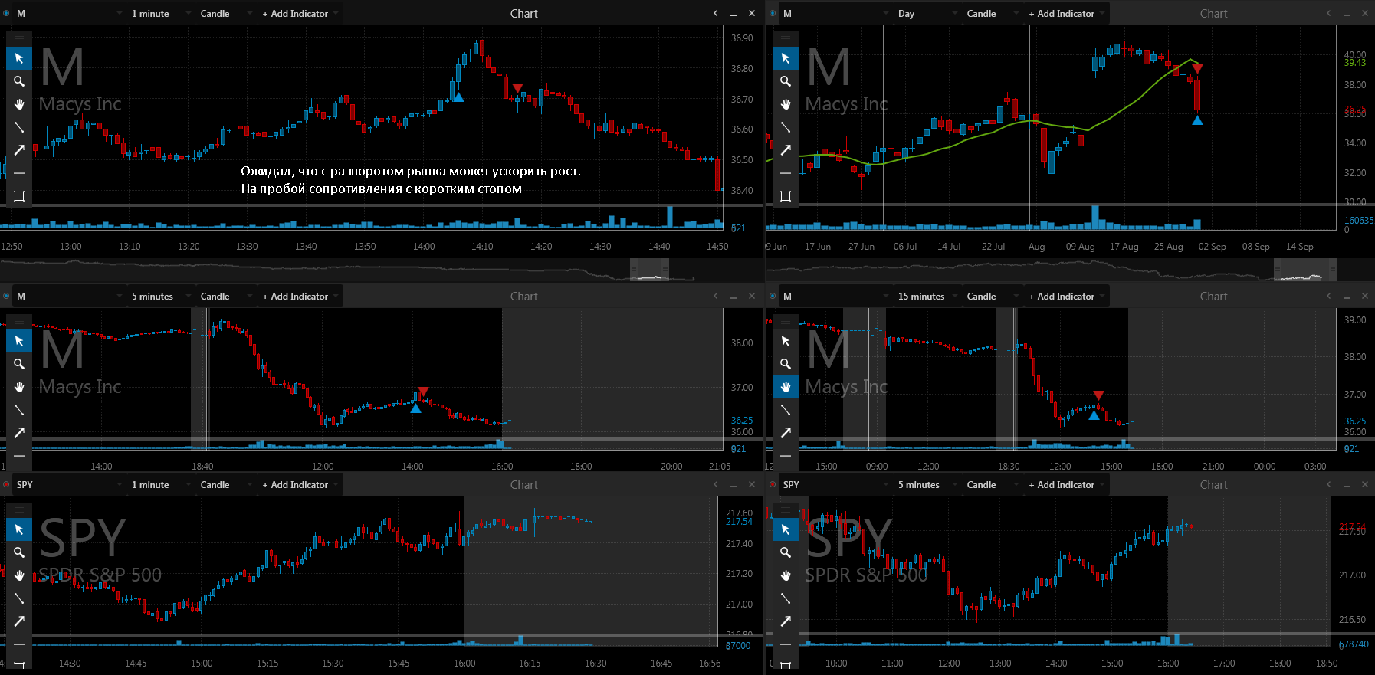Toggle the link dot on SPY 1 minute chart
Viewport: 1375px width, 675px height.
[x=6, y=484]
